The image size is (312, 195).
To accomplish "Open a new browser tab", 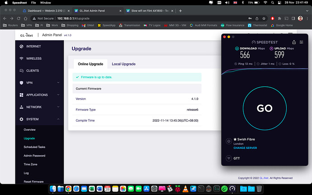I will click(x=180, y=11).
